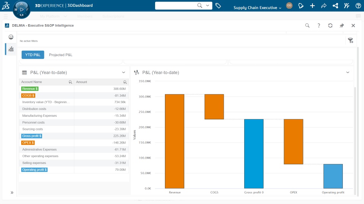Click the DELMIA widget app icon

click(7, 25)
